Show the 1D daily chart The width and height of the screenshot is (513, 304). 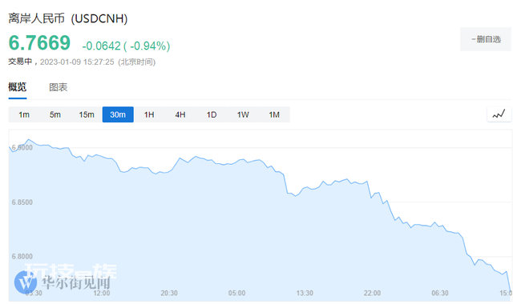click(212, 114)
